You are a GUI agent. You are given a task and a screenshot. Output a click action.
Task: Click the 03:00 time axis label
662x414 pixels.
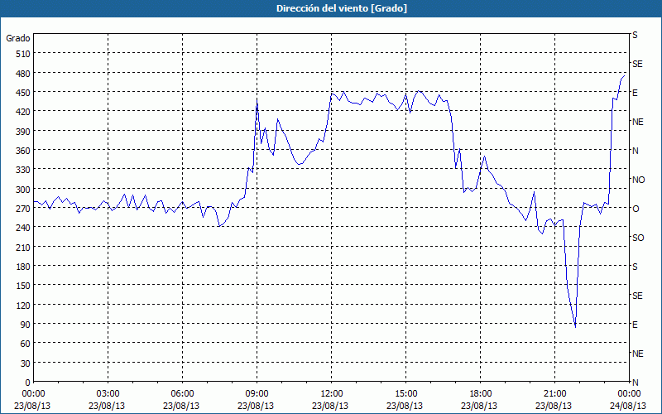point(108,394)
